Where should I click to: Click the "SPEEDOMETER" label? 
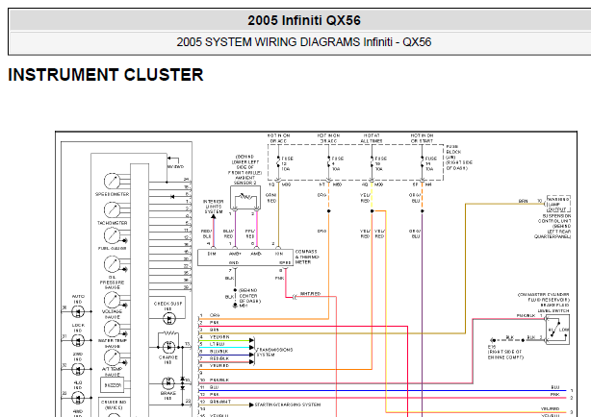point(112,194)
